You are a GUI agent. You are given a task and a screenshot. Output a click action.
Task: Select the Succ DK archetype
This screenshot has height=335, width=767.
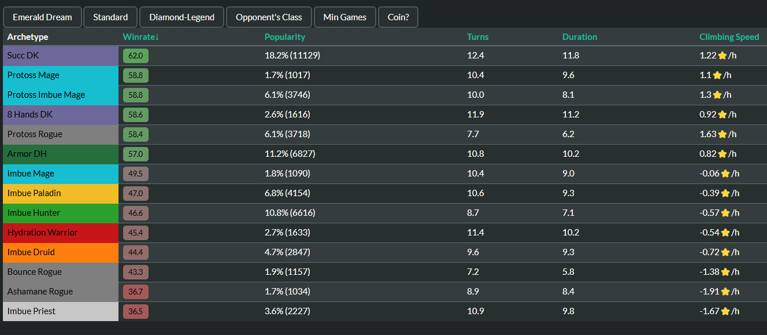tap(61, 56)
